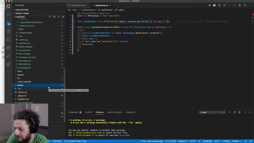The width and height of the screenshot is (254, 143).
Task: Close the terminal panel
Action: coord(250,112)
